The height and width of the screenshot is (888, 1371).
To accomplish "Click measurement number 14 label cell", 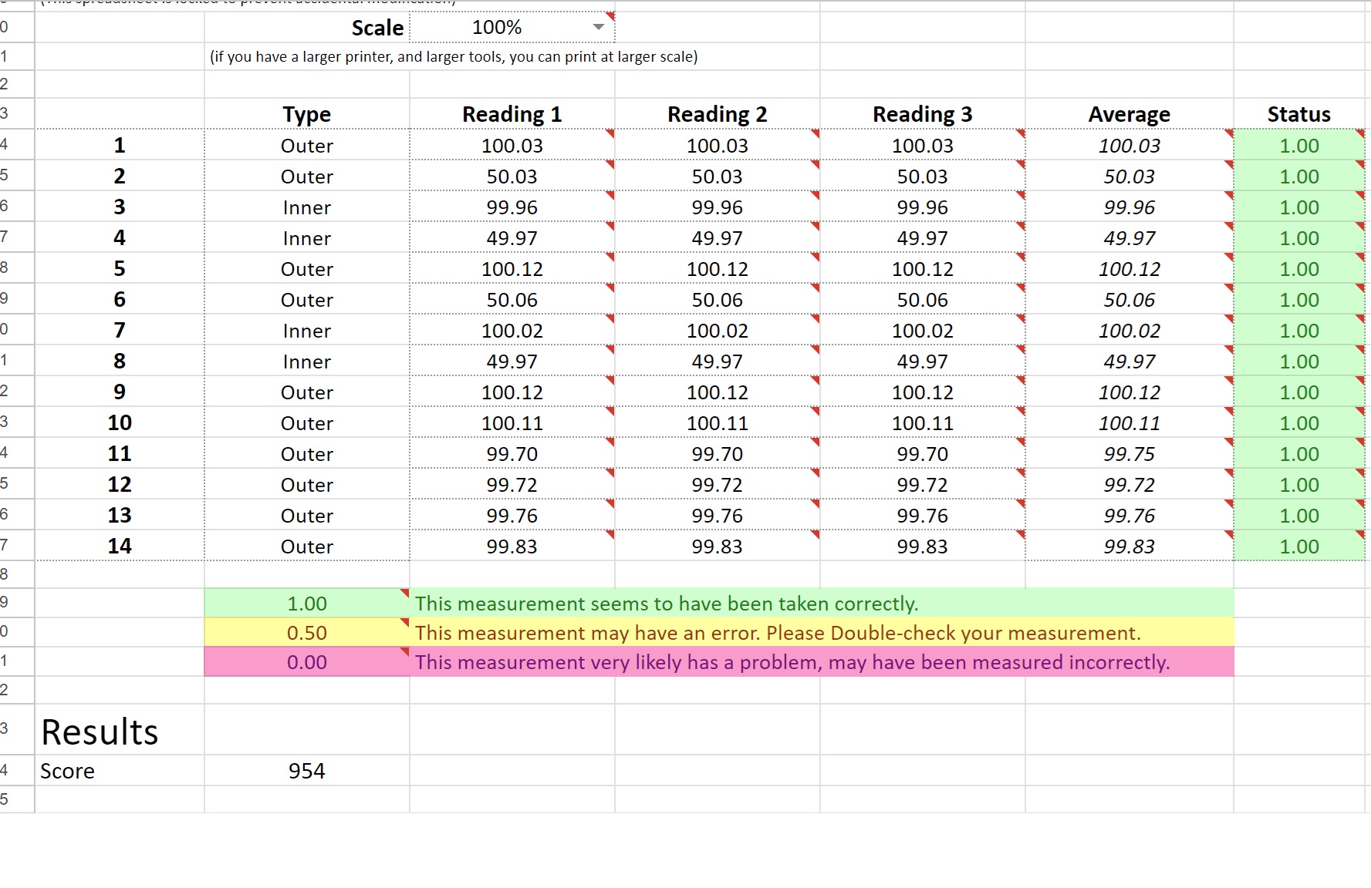I will (x=119, y=546).
